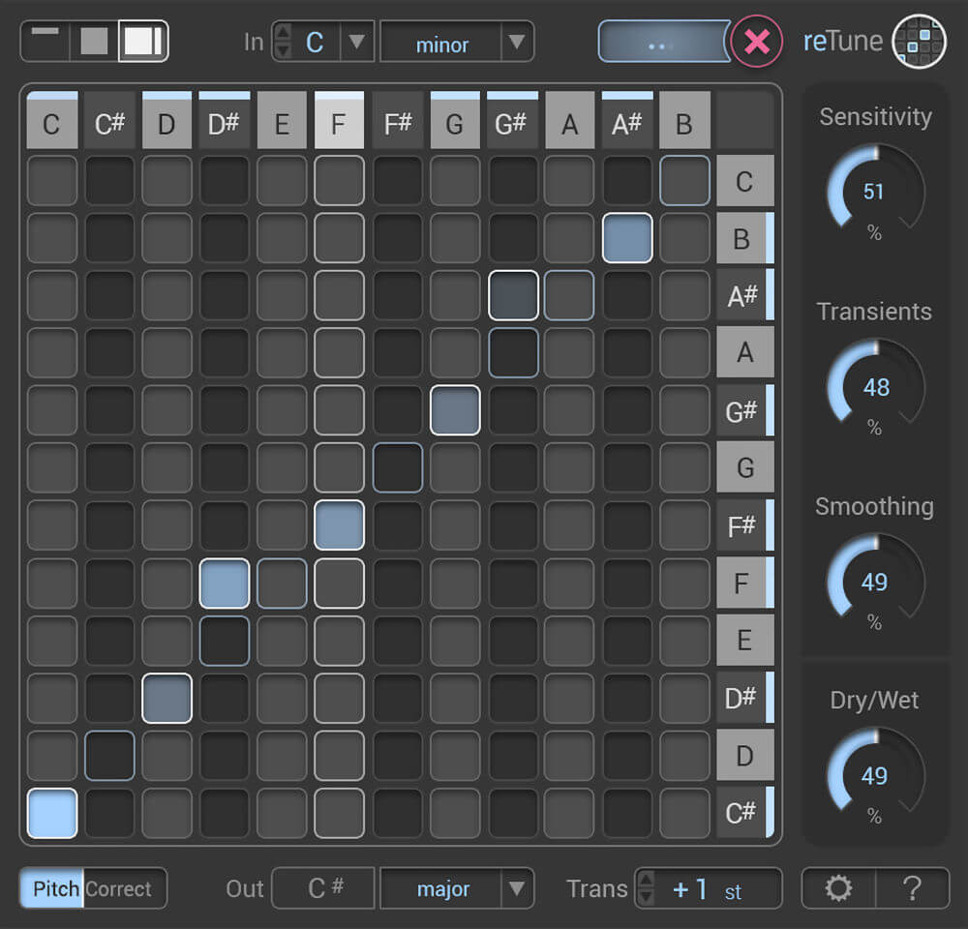Select the medium view size icon
This screenshot has height=929, width=968.
click(94, 41)
